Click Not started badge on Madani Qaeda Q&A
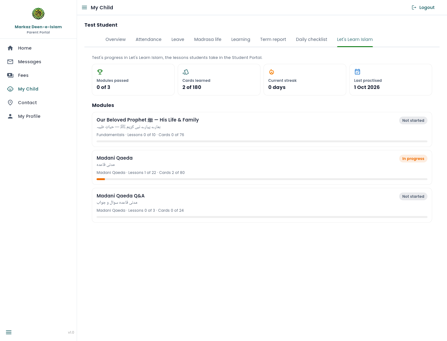Image resolution: width=447 pixels, height=341 pixels. [x=413, y=197]
